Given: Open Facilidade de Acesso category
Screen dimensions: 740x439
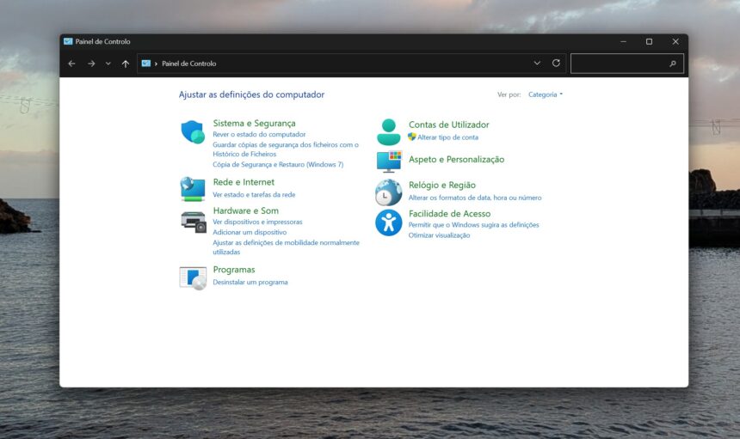Looking at the screenshot, I should [x=449, y=214].
